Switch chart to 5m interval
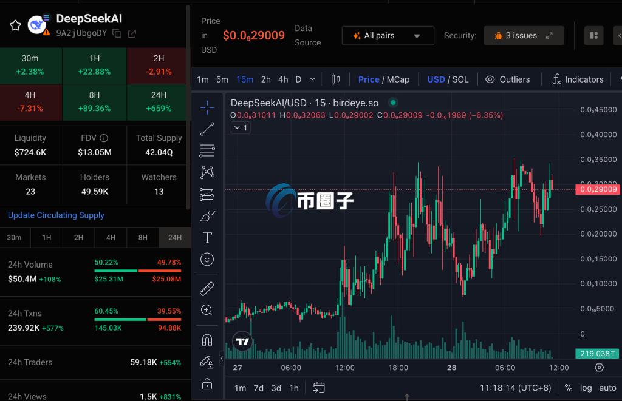Image resolution: width=622 pixels, height=401 pixels. pyautogui.click(x=222, y=79)
